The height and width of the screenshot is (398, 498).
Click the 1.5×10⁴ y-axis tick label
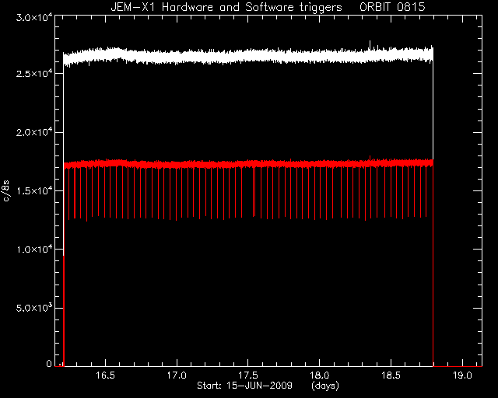tap(34, 190)
